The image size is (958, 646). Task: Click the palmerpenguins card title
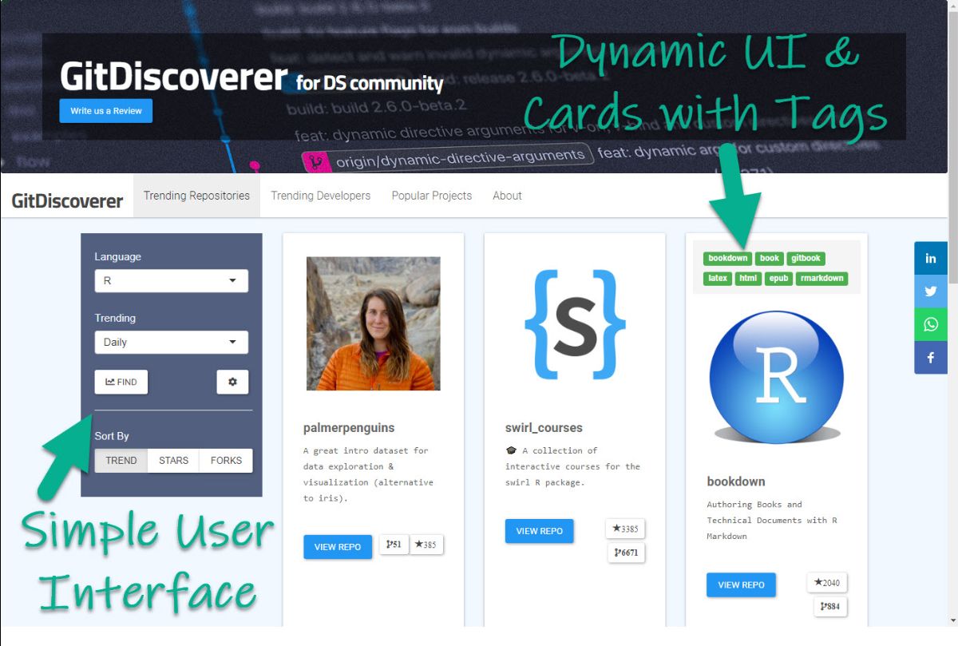pyautogui.click(x=349, y=427)
